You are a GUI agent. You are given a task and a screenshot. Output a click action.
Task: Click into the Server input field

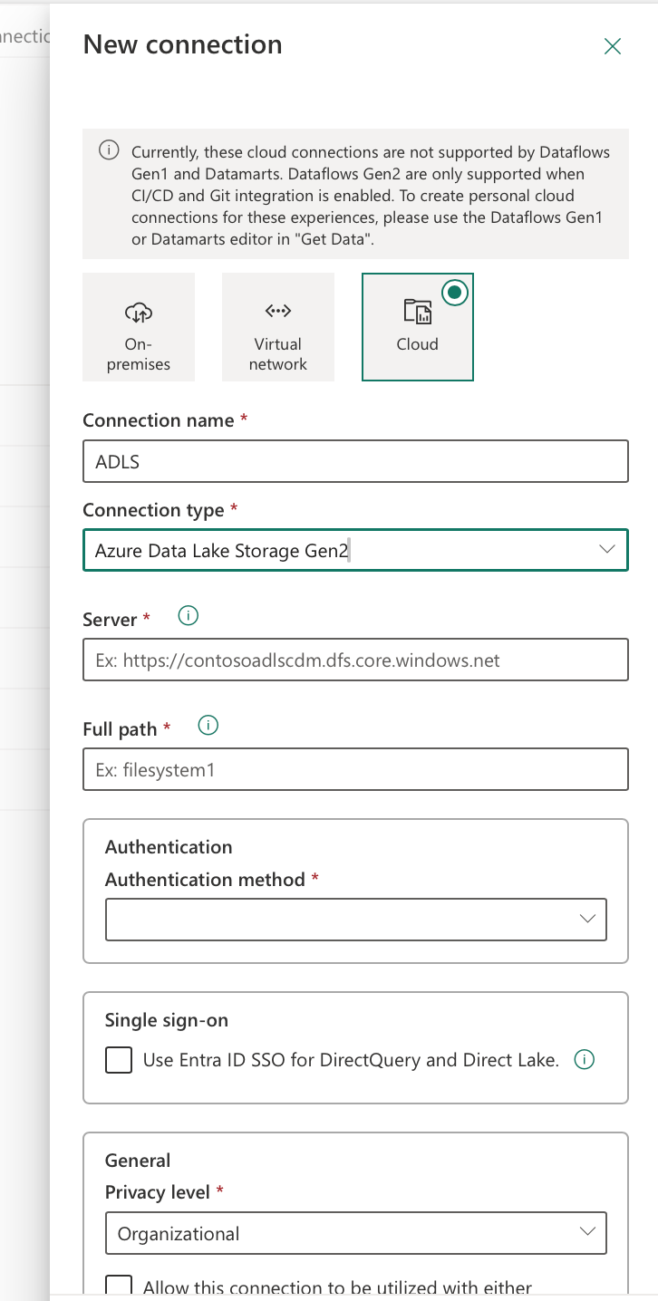point(355,660)
